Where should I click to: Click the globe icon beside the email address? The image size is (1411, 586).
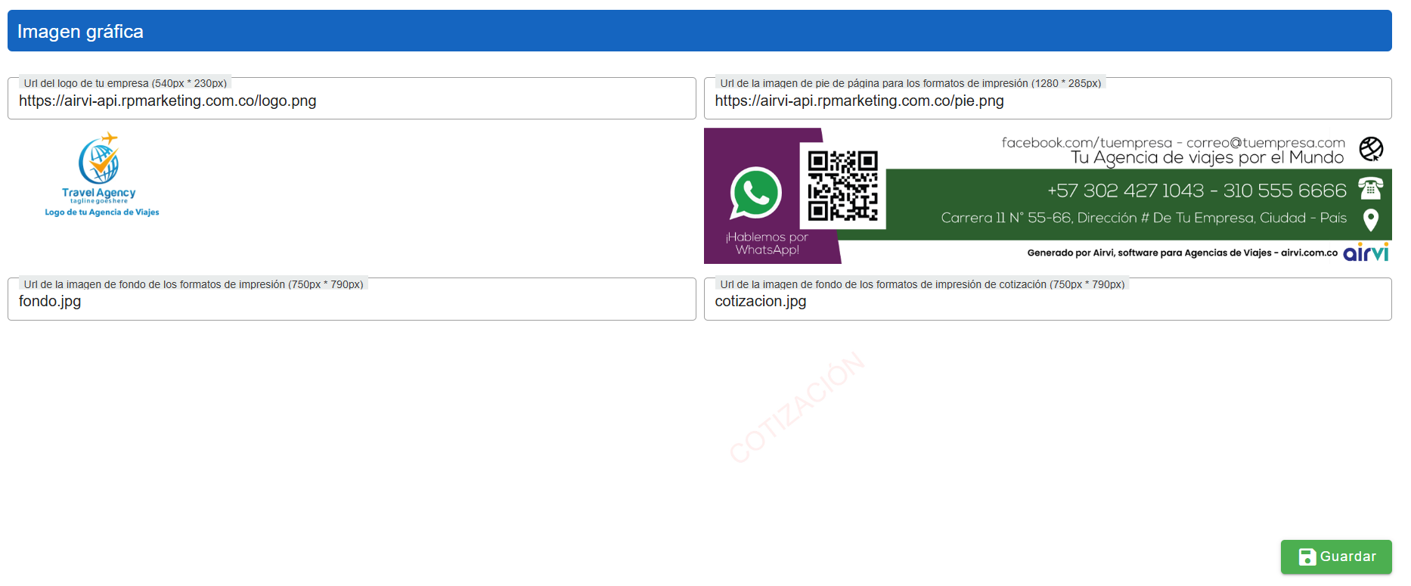coord(1371,149)
